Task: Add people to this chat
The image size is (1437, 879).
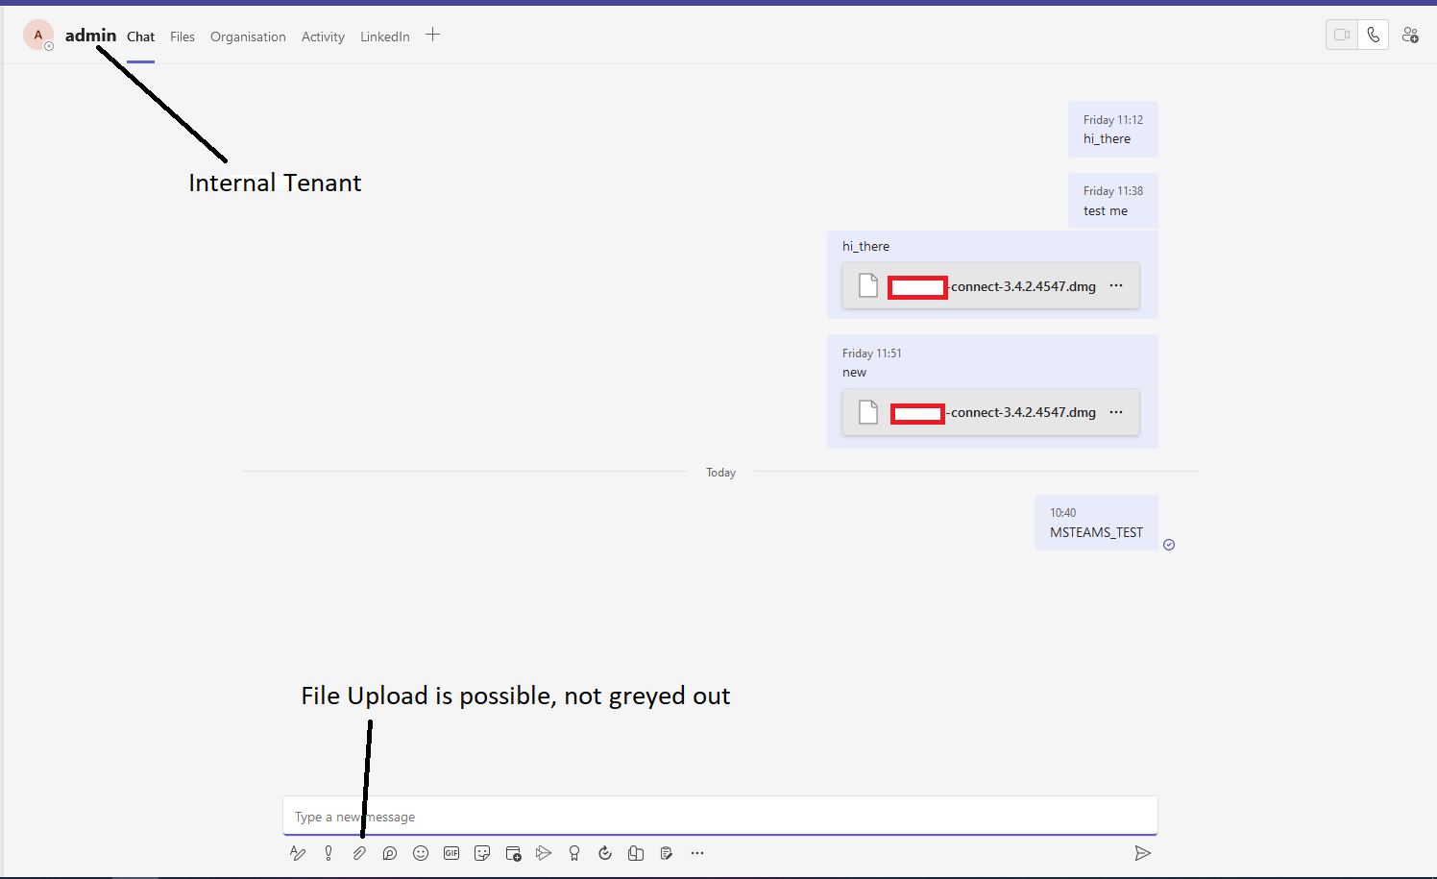Action: click(x=1410, y=35)
